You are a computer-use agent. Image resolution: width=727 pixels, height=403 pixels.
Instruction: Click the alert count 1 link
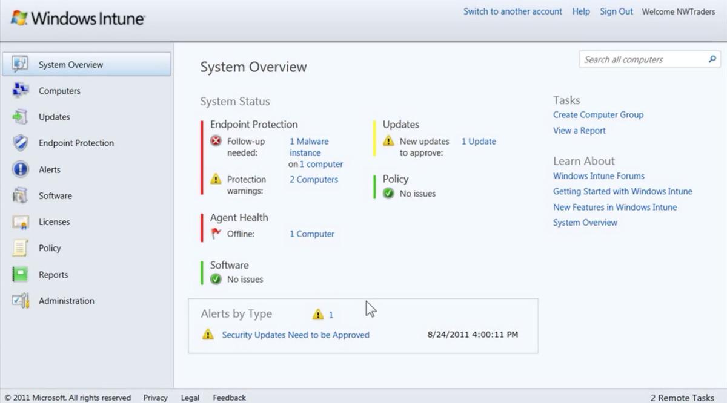331,315
